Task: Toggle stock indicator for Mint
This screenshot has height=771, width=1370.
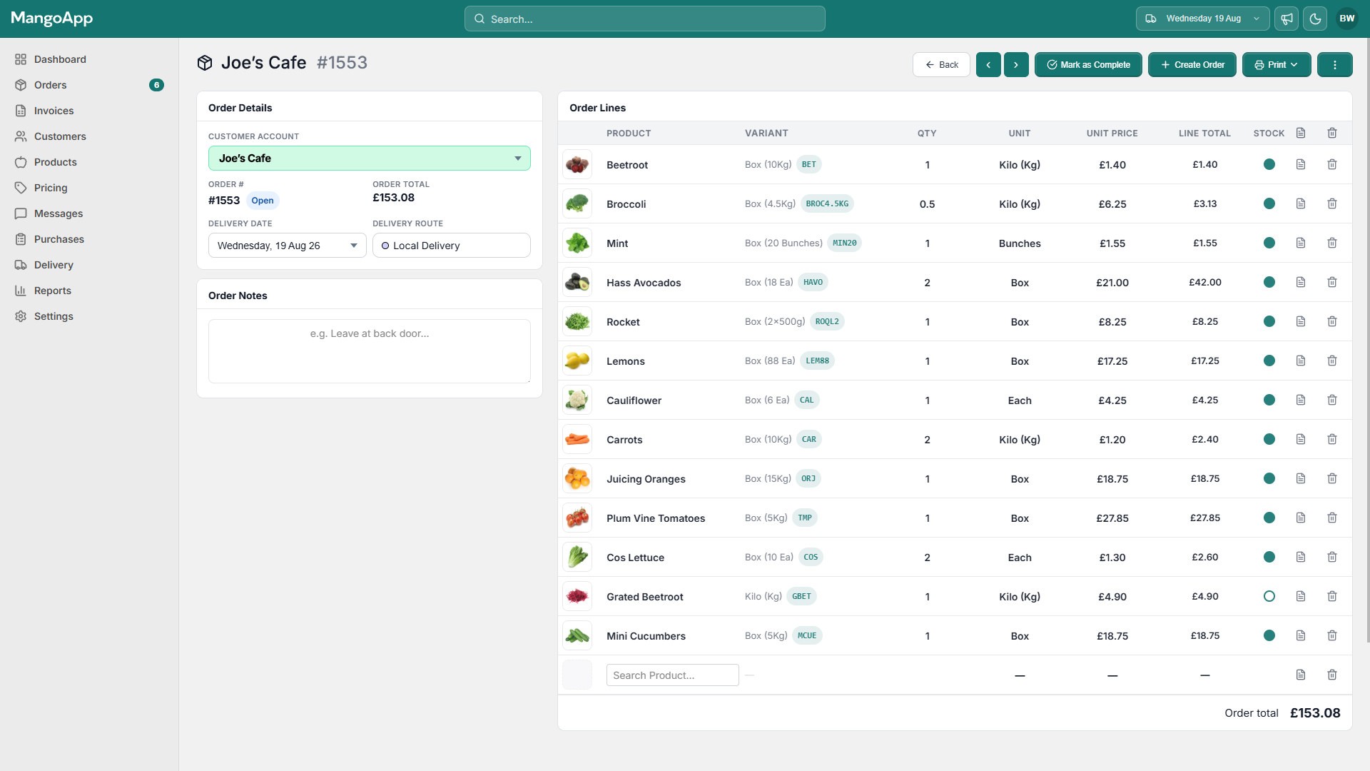Action: click(1269, 243)
